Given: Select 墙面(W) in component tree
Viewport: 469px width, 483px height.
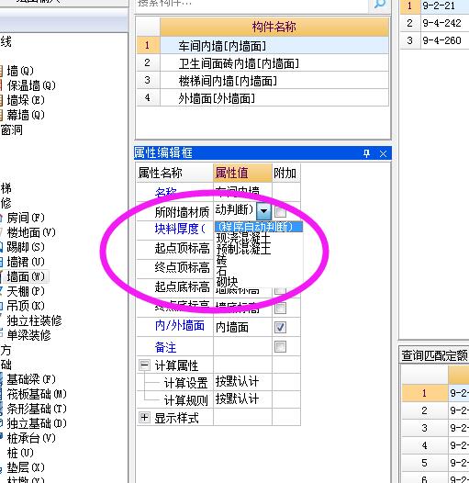Looking at the screenshot, I should pyautogui.click(x=26, y=276).
